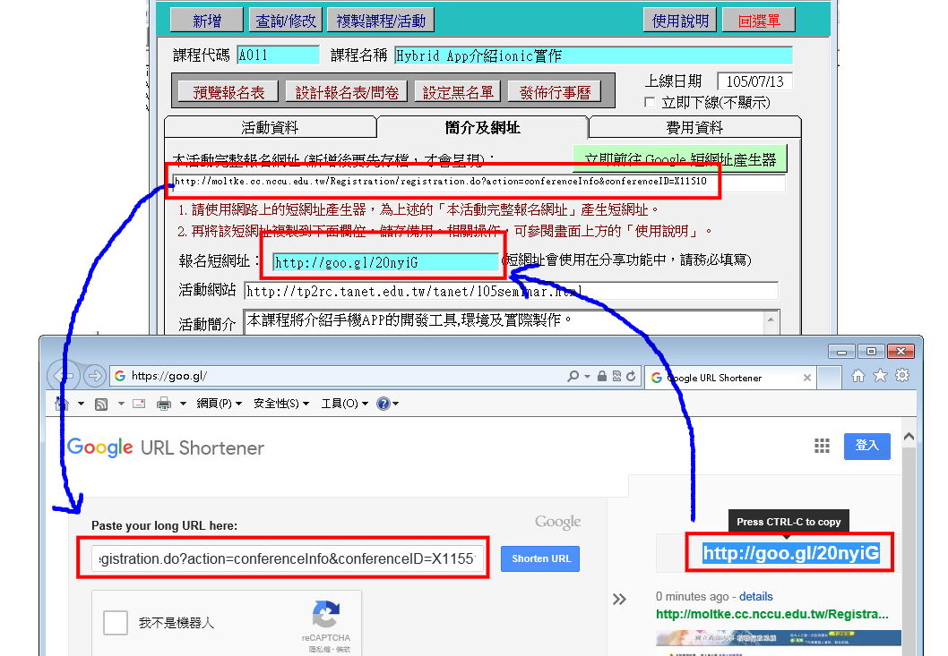Open 費用資料 tab
The image size is (948, 656).
[x=694, y=127]
